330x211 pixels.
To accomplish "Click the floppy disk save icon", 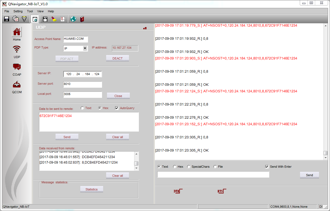I will coord(7,19).
